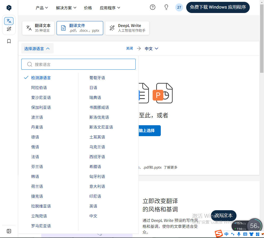Open the 价格 page
This screenshot has height=238, width=264.
88,8
